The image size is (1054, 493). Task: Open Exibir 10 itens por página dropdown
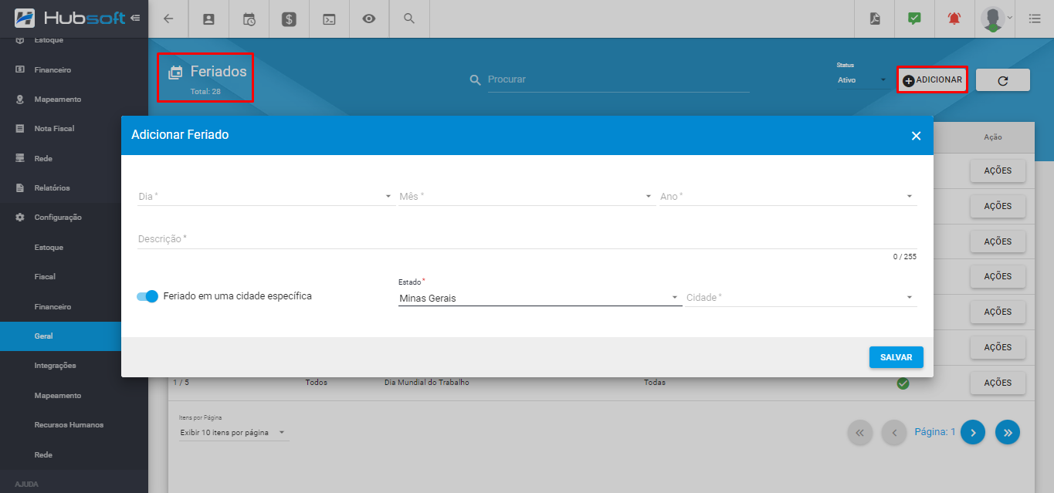click(233, 433)
